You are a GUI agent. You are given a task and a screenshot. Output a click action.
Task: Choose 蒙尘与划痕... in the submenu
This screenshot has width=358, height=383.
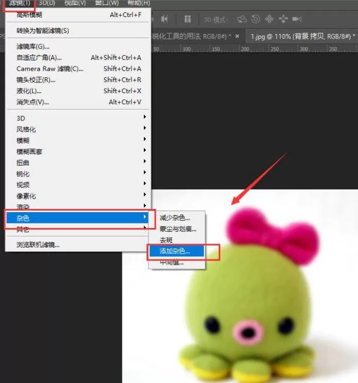(x=176, y=229)
